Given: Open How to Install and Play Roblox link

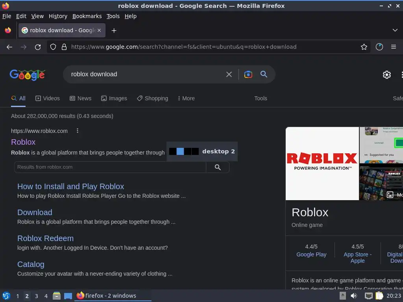Looking at the screenshot, I should pos(71,186).
